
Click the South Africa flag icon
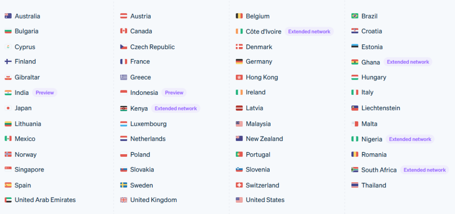coord(355,170)
